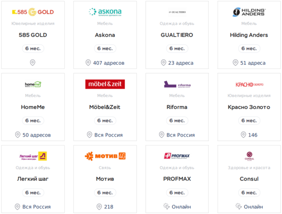This screenshot has width=282, height=214.
Task: Click the Легкий шаг logo
Action: pos(33,156)
